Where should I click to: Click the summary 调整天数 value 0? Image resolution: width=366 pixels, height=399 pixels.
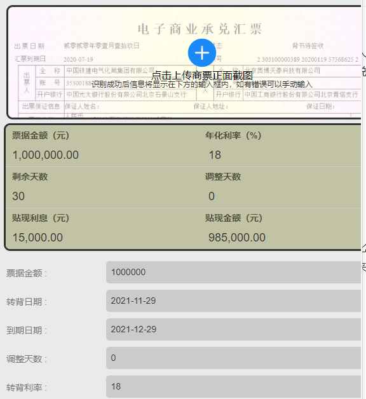[212, 196]
